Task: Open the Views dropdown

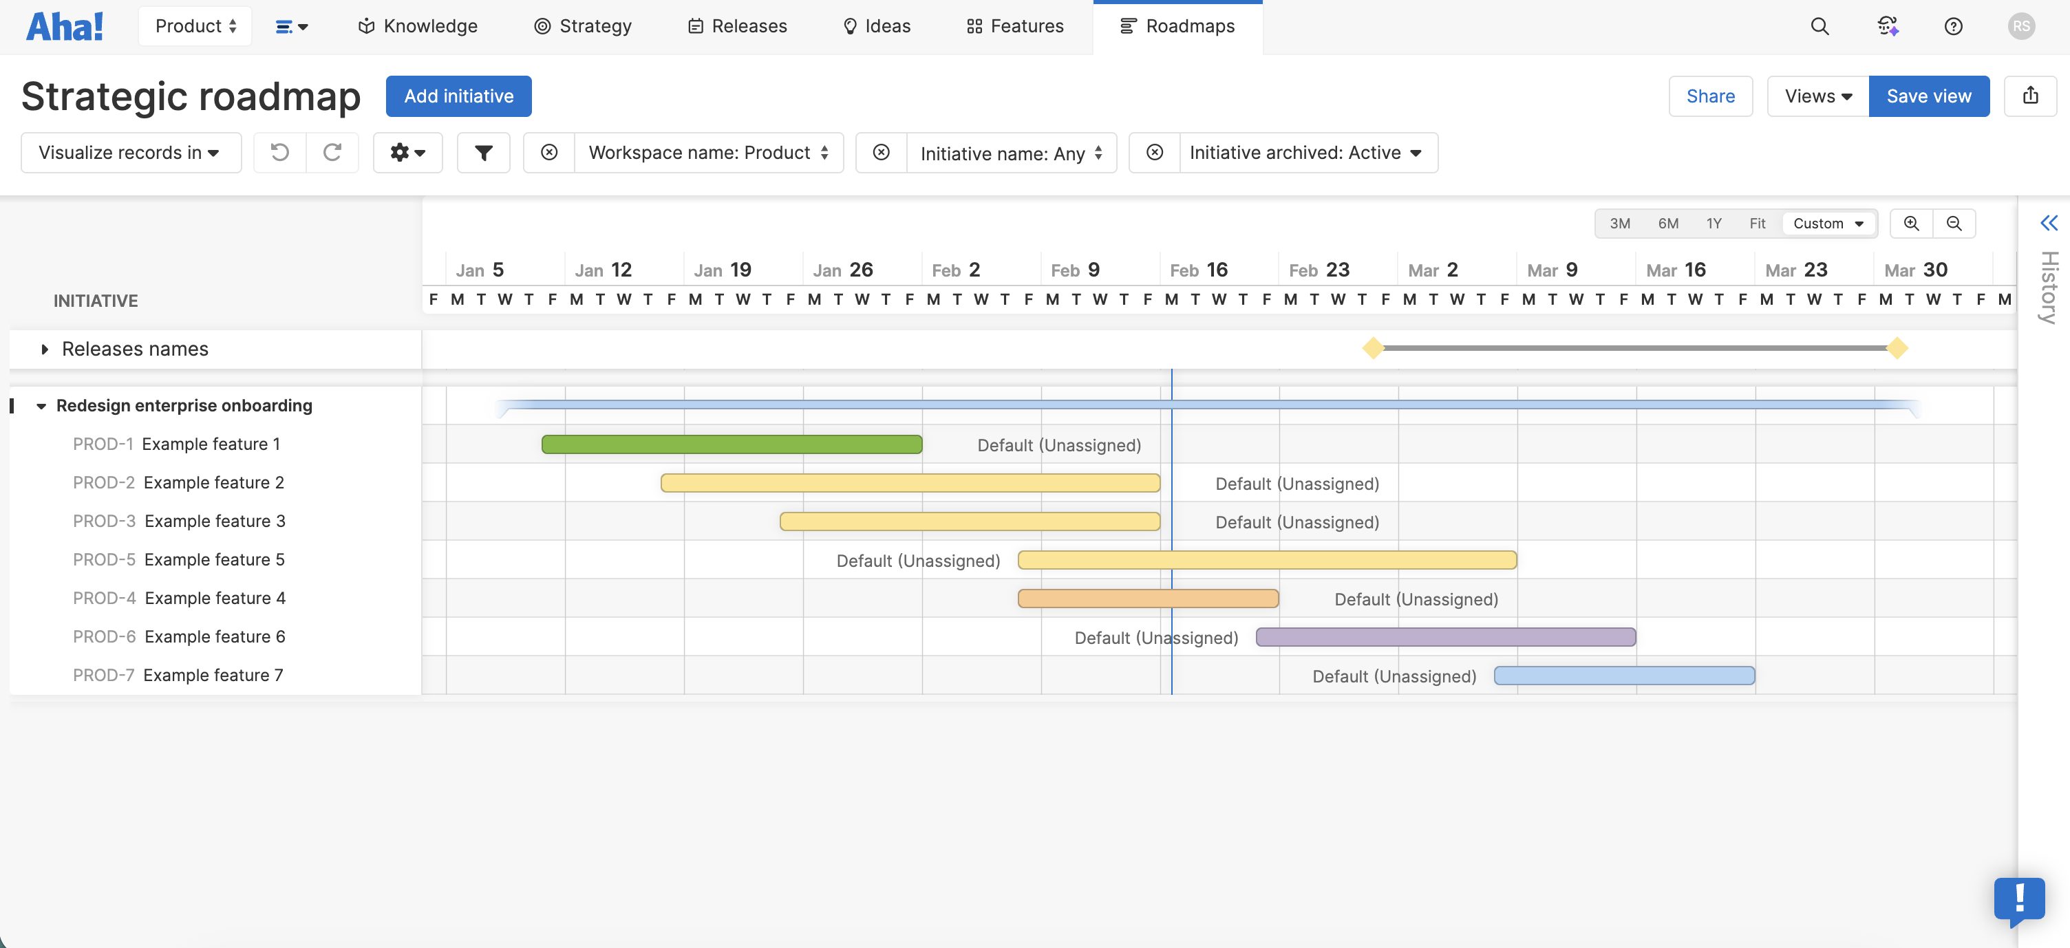Action: click(1817, 96)
